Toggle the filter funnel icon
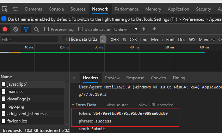Screen dimensions: 222x133 click(26, 29)
